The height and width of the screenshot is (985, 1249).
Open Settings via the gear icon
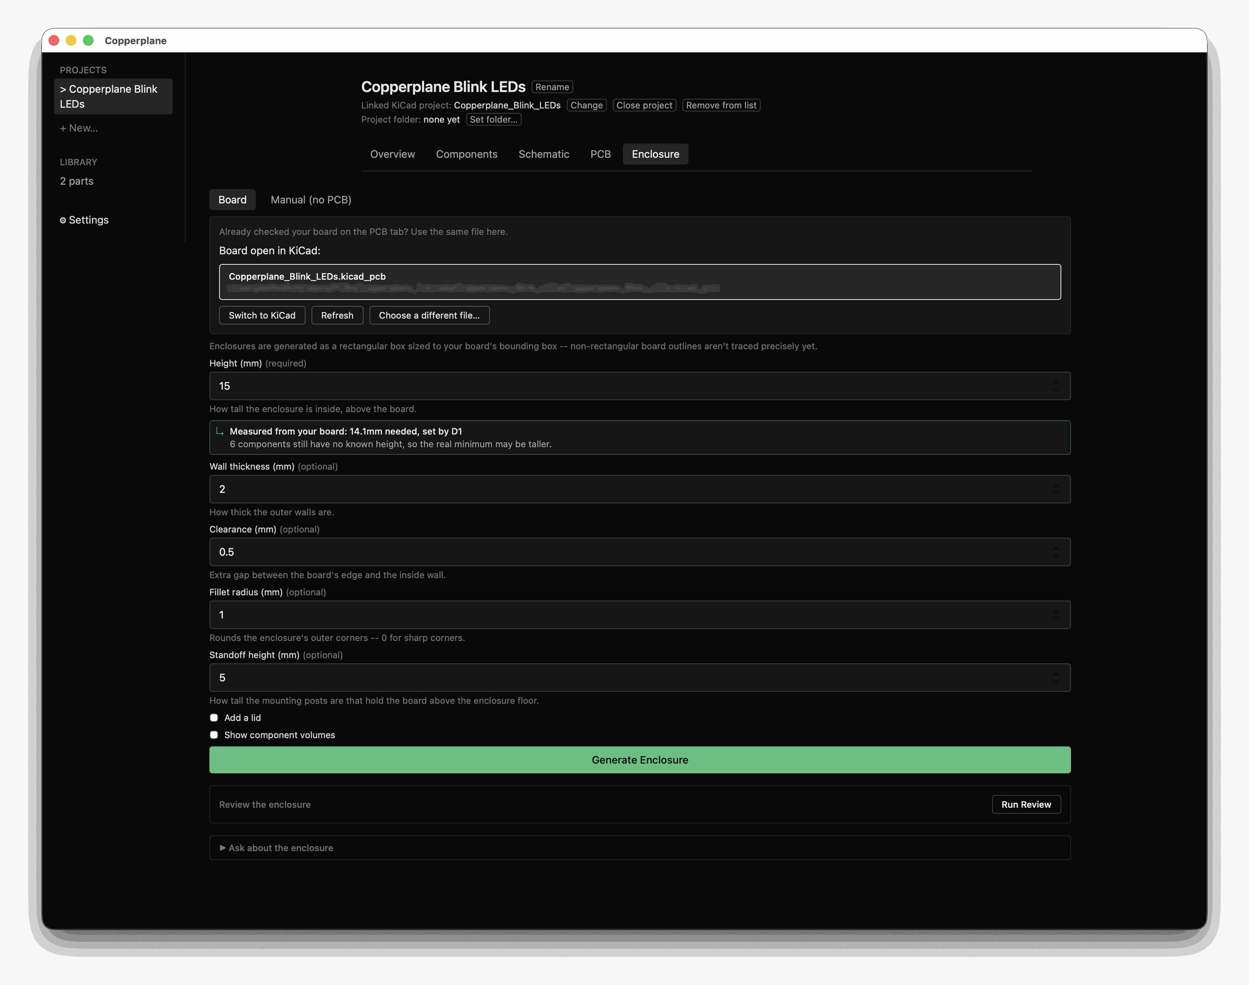click(84, 220)
